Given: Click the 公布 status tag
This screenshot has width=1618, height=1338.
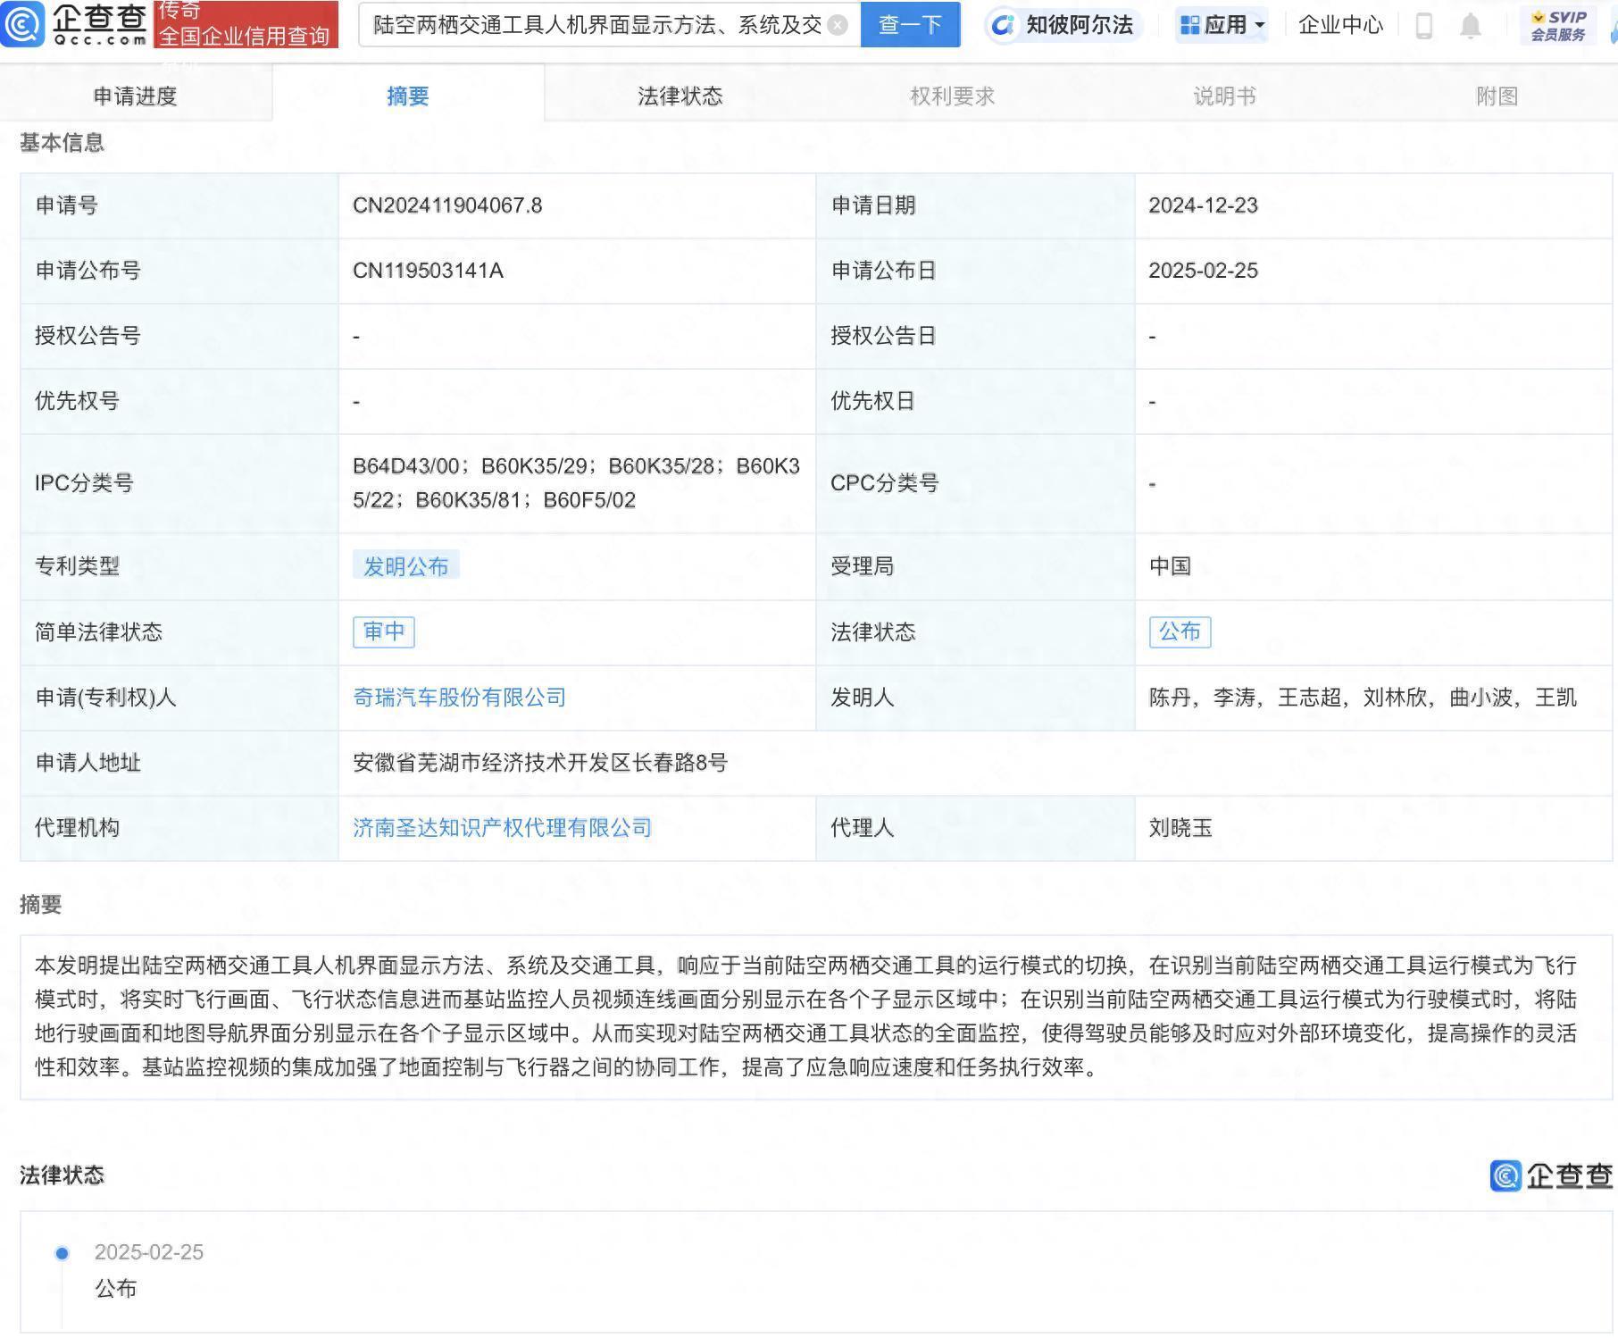Looking at the screenshot, I should pos(1179,631).
